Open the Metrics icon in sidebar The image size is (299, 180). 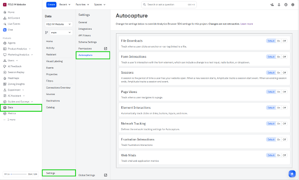(x=5, y=114)
